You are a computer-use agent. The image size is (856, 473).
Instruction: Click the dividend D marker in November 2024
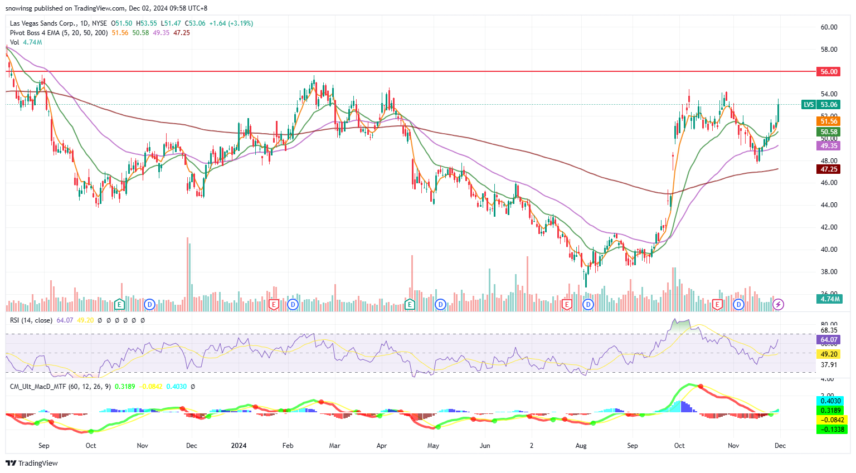738,304
